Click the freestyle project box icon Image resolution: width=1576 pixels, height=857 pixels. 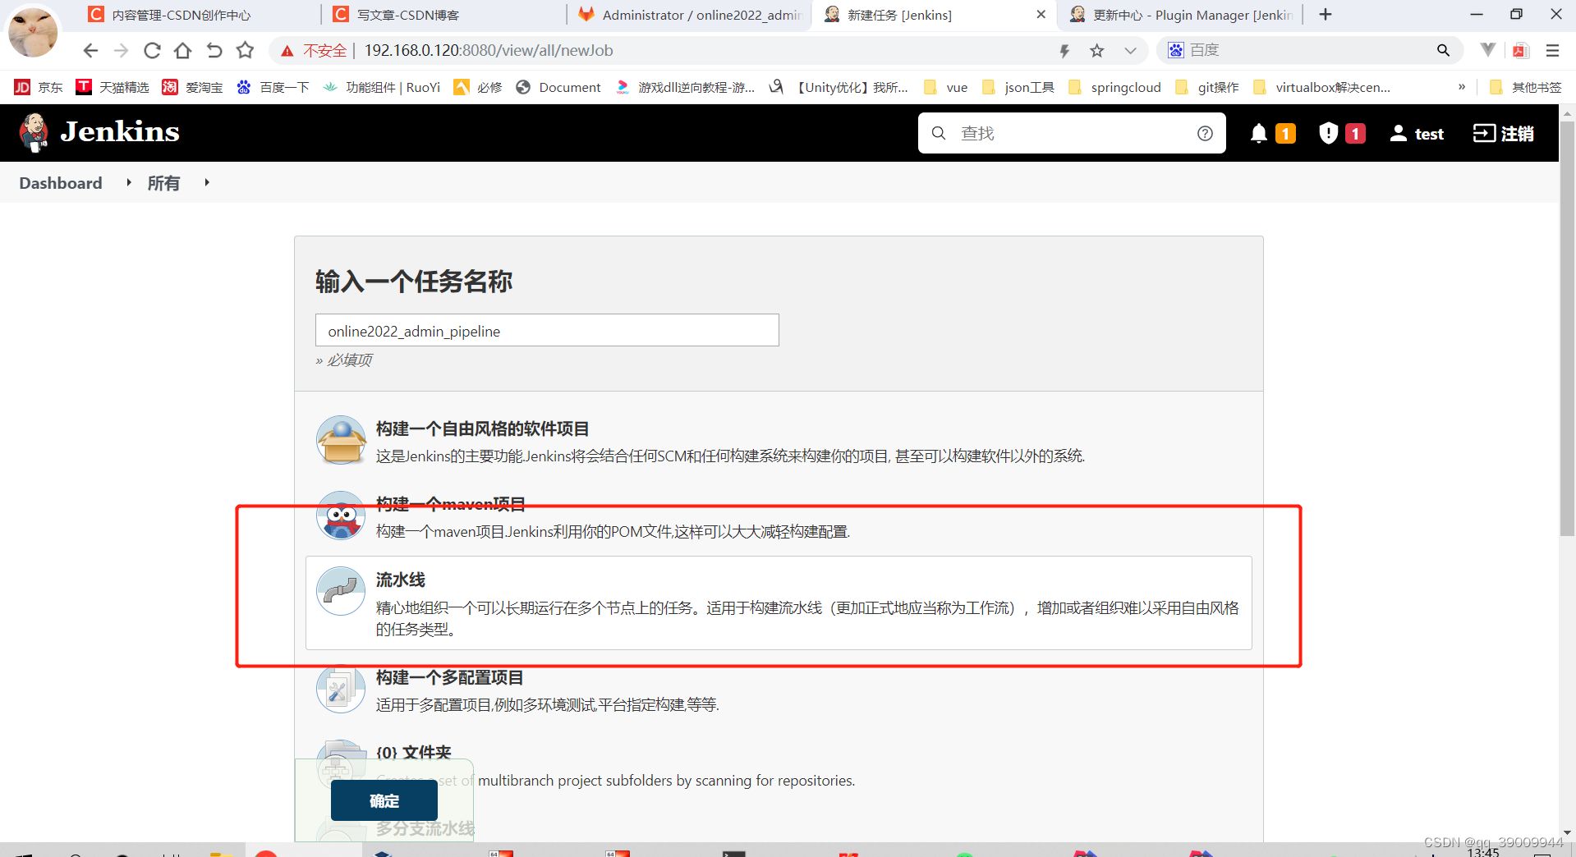click(x=341, y=440)
